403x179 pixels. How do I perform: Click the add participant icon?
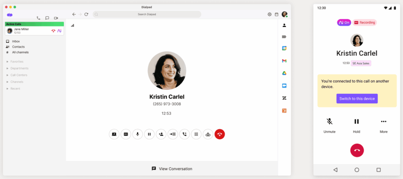pyautogui.click(x=161, y=134)
